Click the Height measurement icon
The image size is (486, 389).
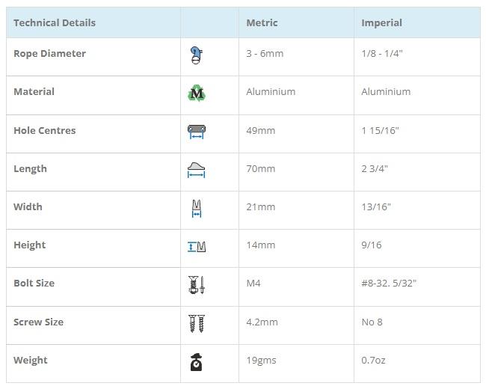197,246
